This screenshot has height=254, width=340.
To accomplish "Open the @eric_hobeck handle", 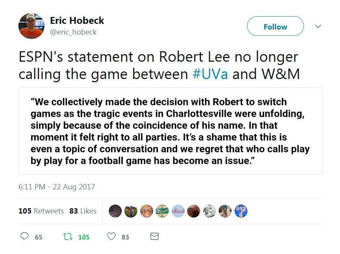I will click(73, 32).
